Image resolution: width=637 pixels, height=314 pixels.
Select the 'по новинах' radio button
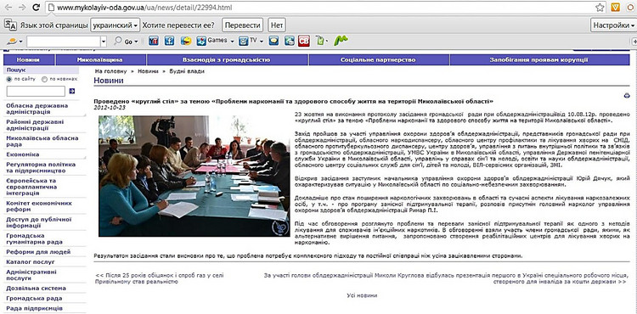(45, 80)
